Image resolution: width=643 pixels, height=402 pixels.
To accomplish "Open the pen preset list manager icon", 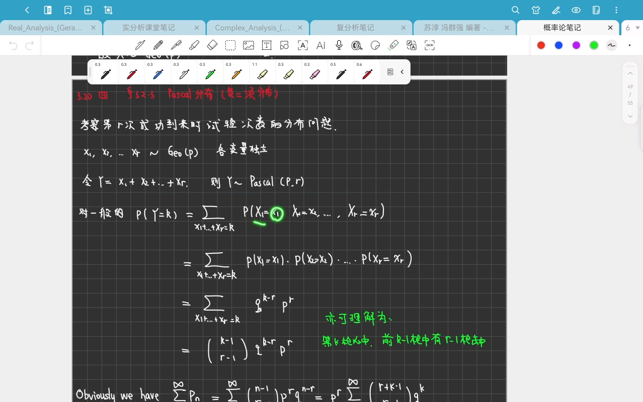I will point(390,72).
